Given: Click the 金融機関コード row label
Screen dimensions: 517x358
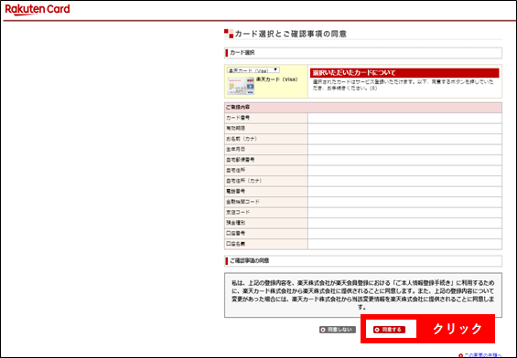Looking at the screenshot, I should click(242, 202).
